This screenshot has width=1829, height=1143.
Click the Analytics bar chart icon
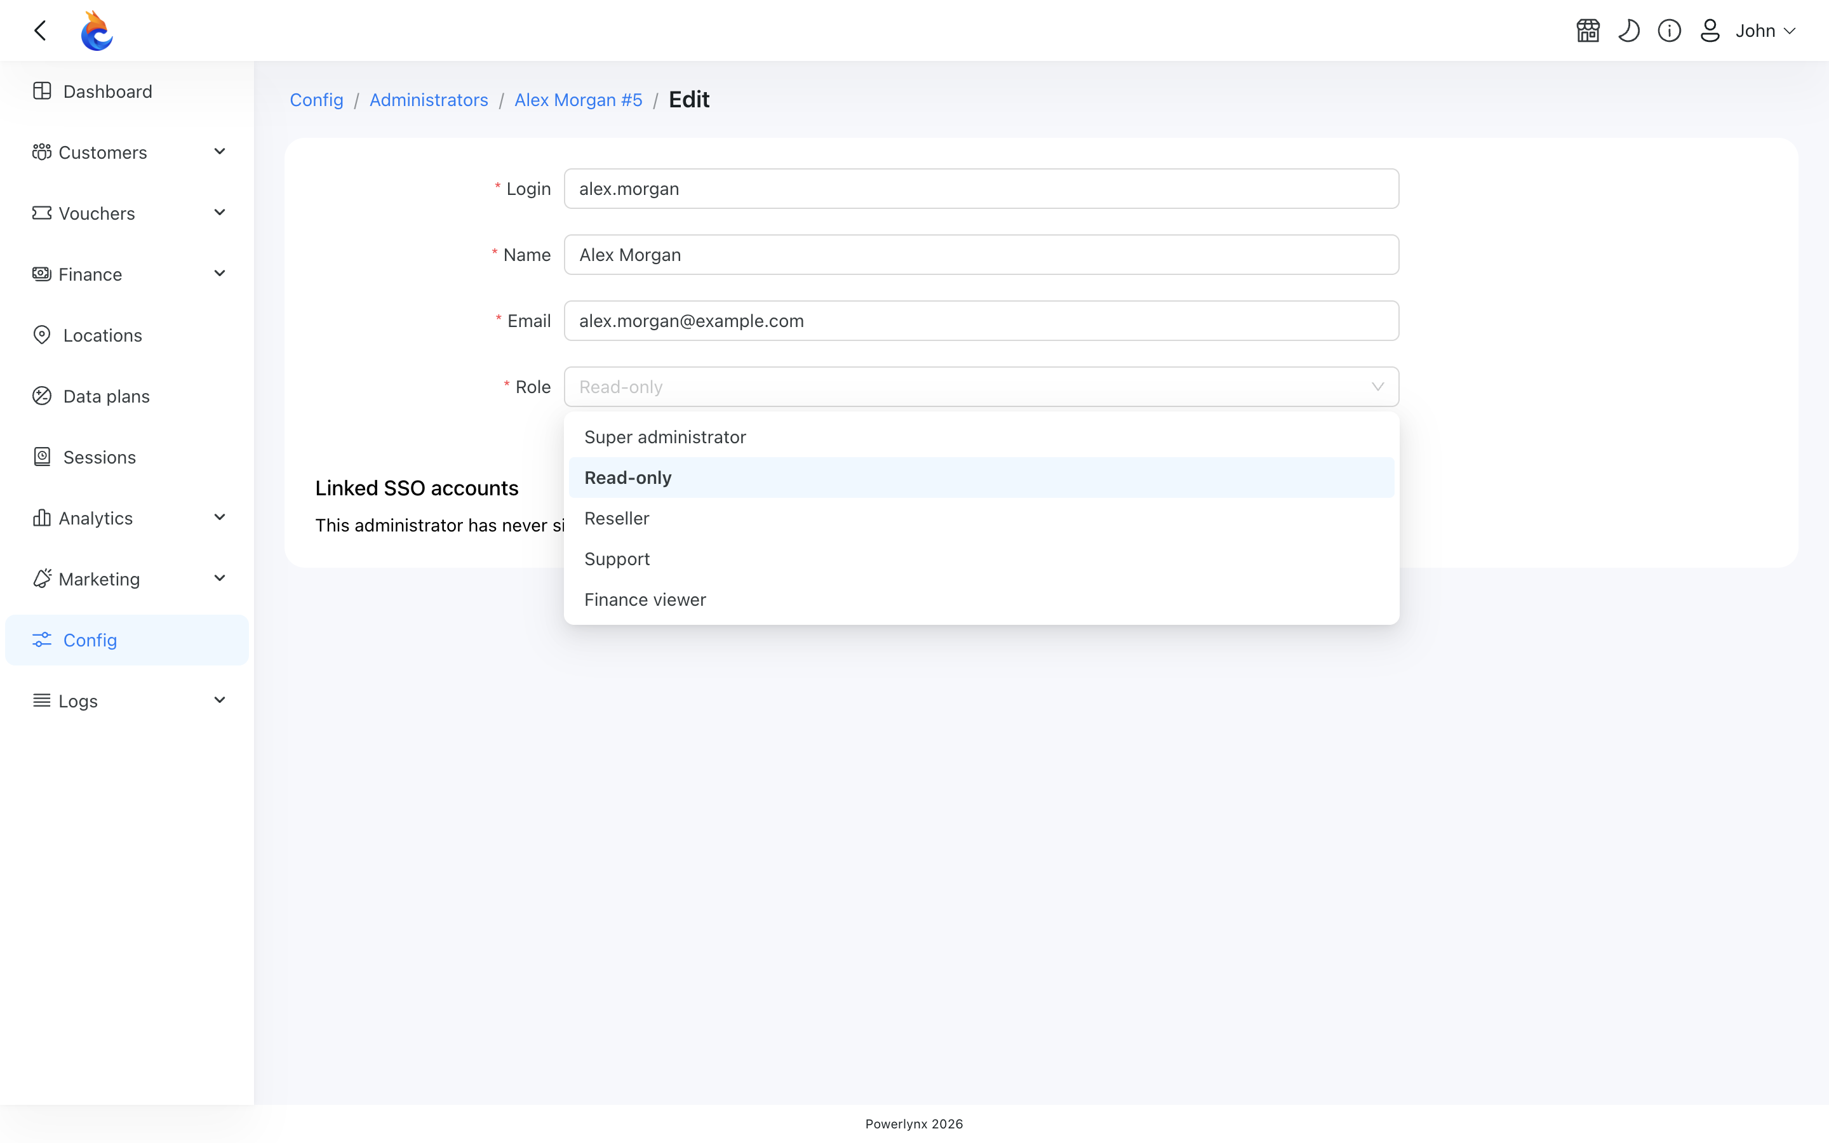pyautogui.click(x=43, y=518)
